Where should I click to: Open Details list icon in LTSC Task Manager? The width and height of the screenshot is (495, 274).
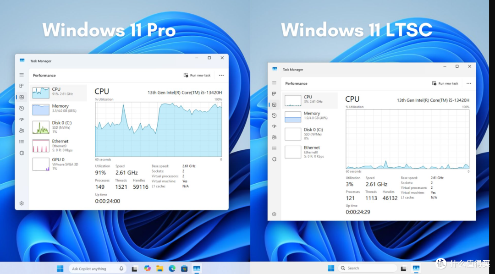pos(274,148)
